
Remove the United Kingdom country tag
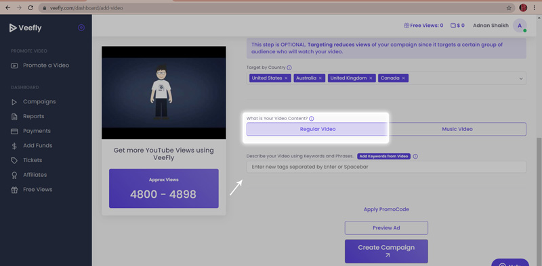point(371,78)
